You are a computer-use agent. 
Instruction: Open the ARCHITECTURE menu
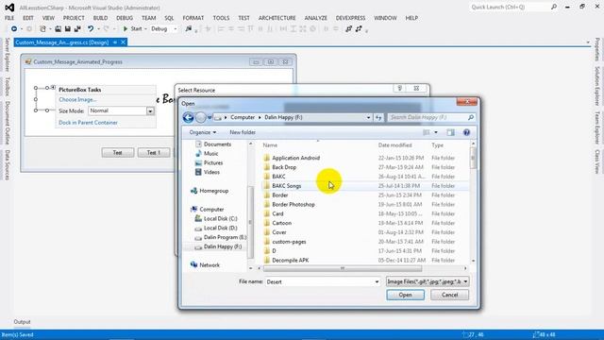pyautogui.click(x=277, y=18)
